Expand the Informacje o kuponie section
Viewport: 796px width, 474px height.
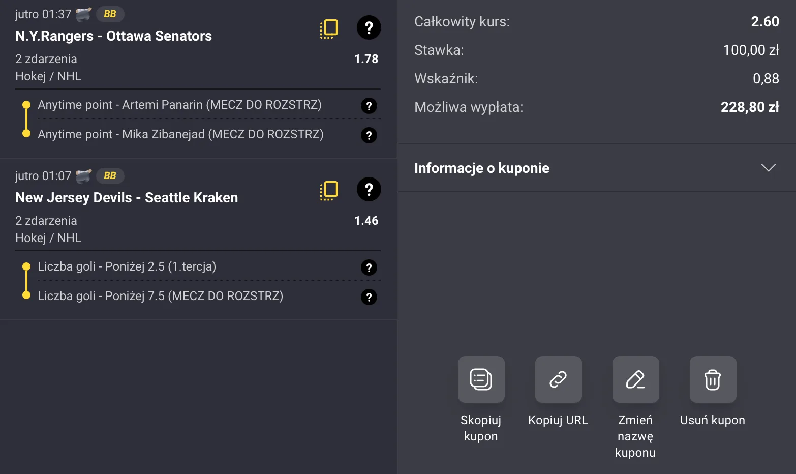pyautogui.click(x=769, y=167)
